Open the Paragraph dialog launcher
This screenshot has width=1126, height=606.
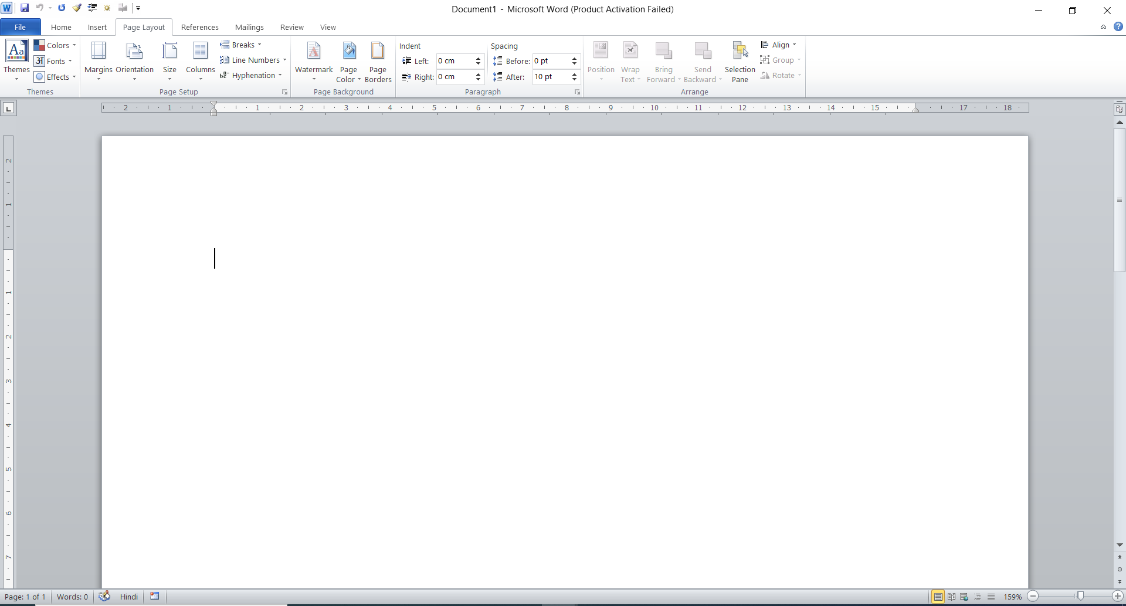pyautogui.click(x=577, y=92)
